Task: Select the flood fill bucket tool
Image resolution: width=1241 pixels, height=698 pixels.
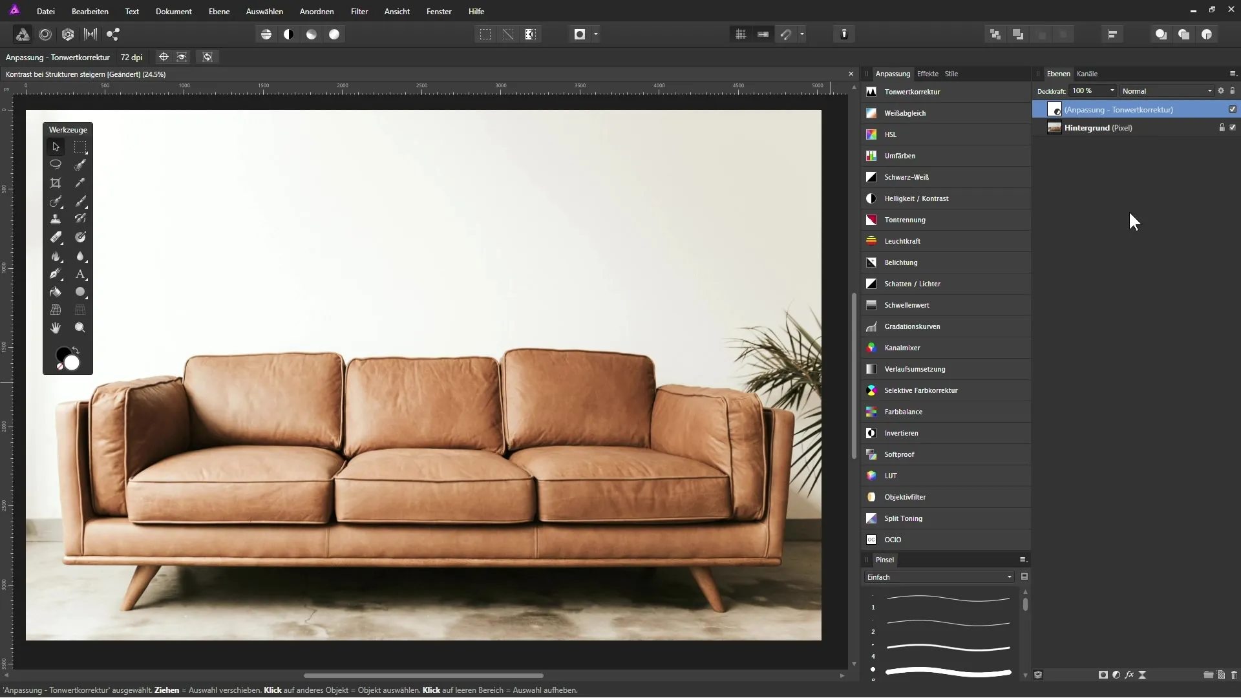Action: pos(56,292)
